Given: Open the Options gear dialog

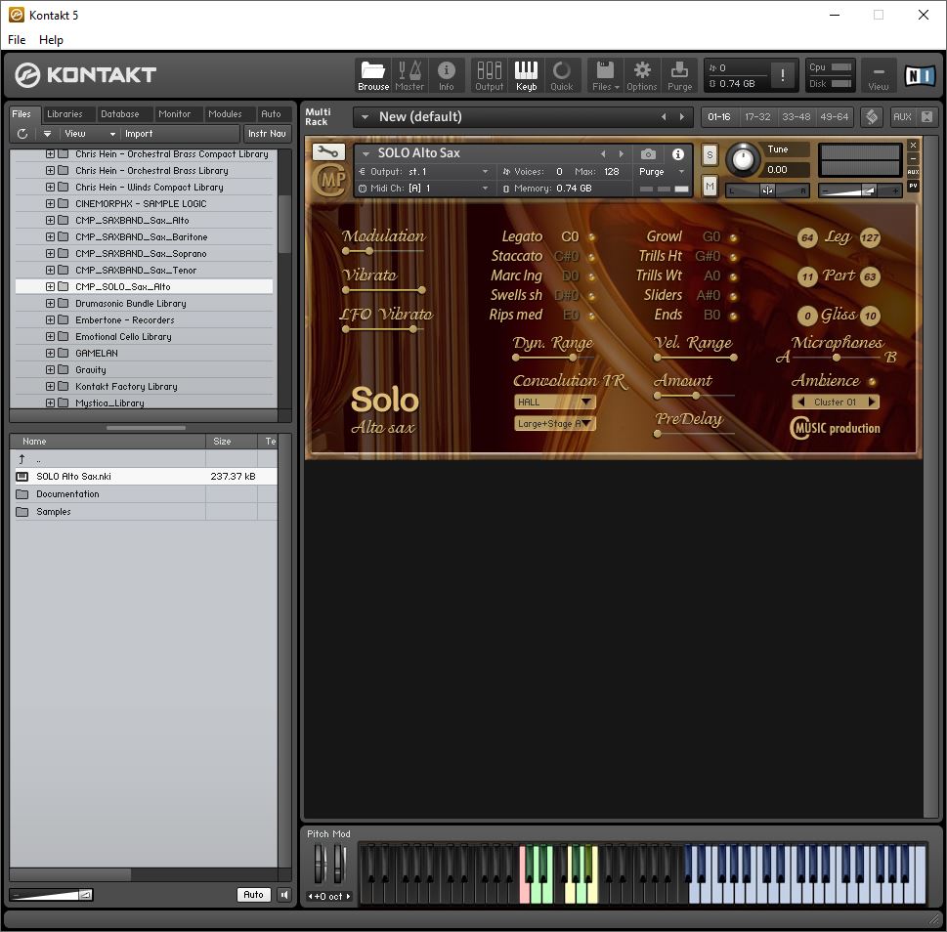Looking at the screenshot, I should coord(641,75).
